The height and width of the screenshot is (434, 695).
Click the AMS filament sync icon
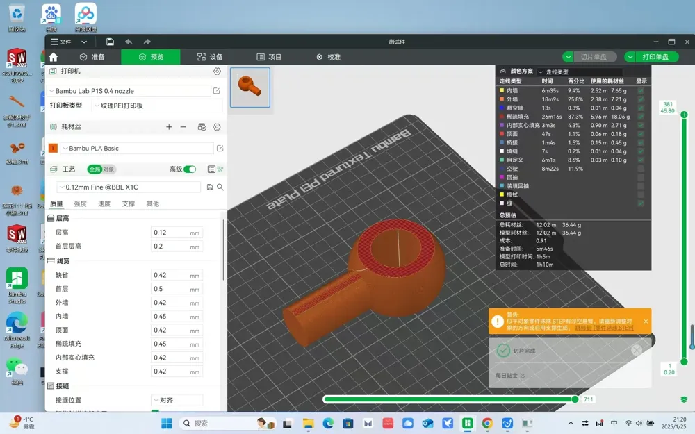point(202,127)
